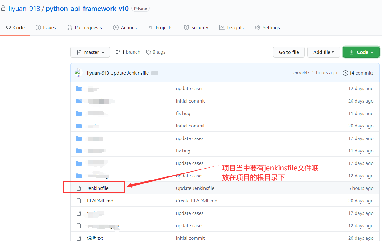
Task: Click the Actions play icon
Action: click(116, 27)
